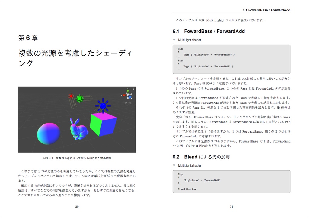This screenshot has height=218, width=309.
Task: Collapse the first MultiLight.shader code listing
Action: [x=174, y=40]
